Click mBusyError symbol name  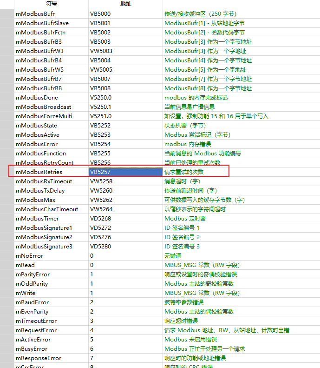[x=32, y=349]
